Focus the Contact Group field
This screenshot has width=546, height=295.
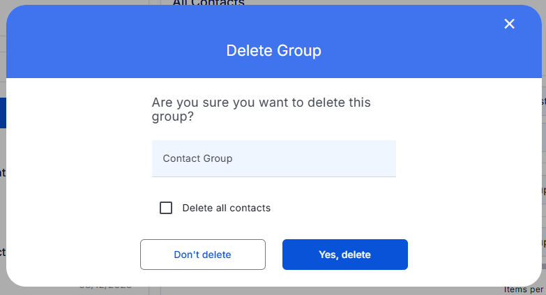coord(273,158)
